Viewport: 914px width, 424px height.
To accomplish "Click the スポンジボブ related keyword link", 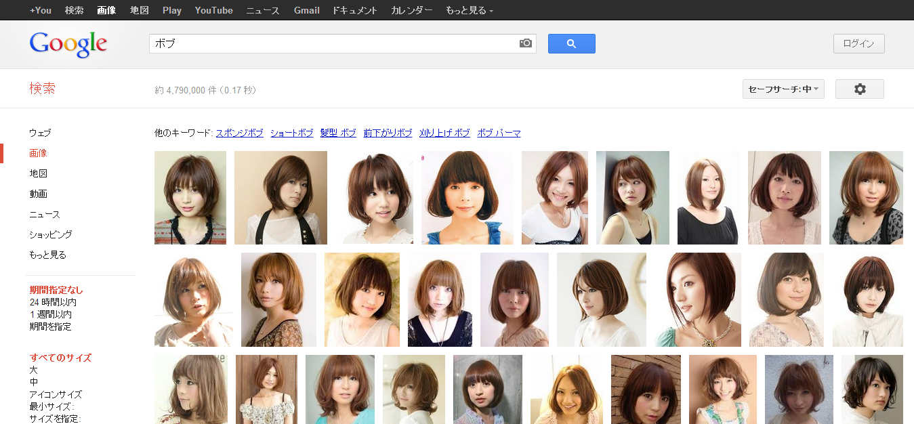I will click(x=239, y=133).
